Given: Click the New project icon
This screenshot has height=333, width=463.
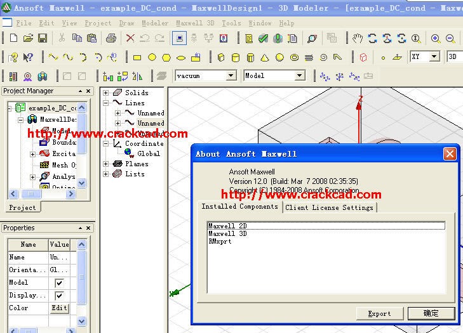Looking at the screenshot, I should click(x=14, y=38).
